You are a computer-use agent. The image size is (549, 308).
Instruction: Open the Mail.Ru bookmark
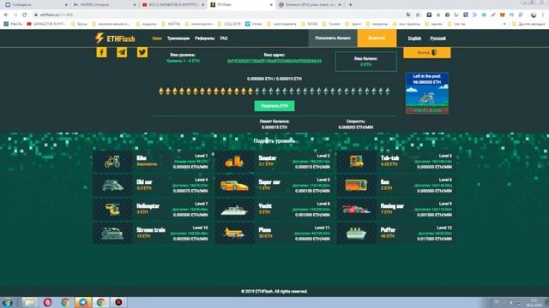point(13,24)
